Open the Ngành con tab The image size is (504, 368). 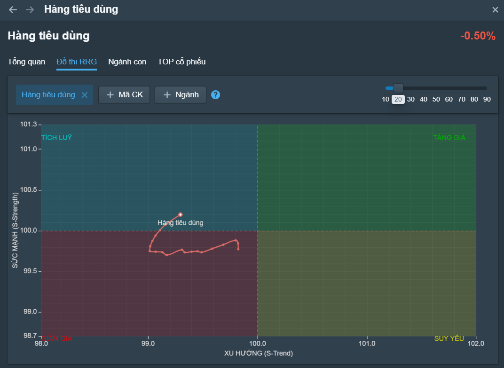click(x=127, y=62)
